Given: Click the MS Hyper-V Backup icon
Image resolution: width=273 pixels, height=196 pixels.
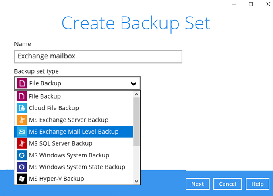Looking at the screenshot, I should tap(22, 179).
